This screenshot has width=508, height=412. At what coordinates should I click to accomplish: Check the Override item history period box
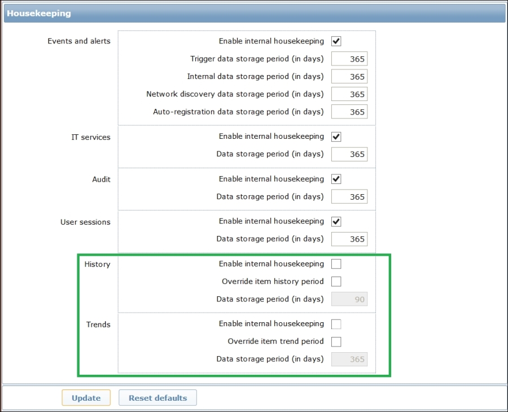(336, 282)
